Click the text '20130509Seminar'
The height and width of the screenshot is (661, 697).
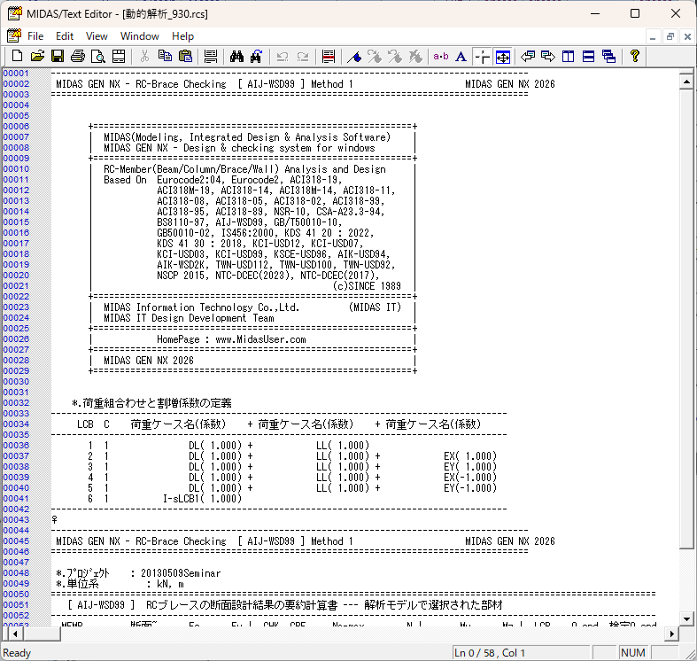(x=181, y=573)
